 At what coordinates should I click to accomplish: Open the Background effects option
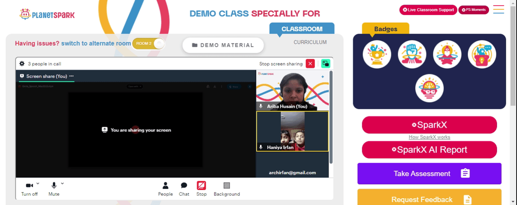[x=227, y=189]
